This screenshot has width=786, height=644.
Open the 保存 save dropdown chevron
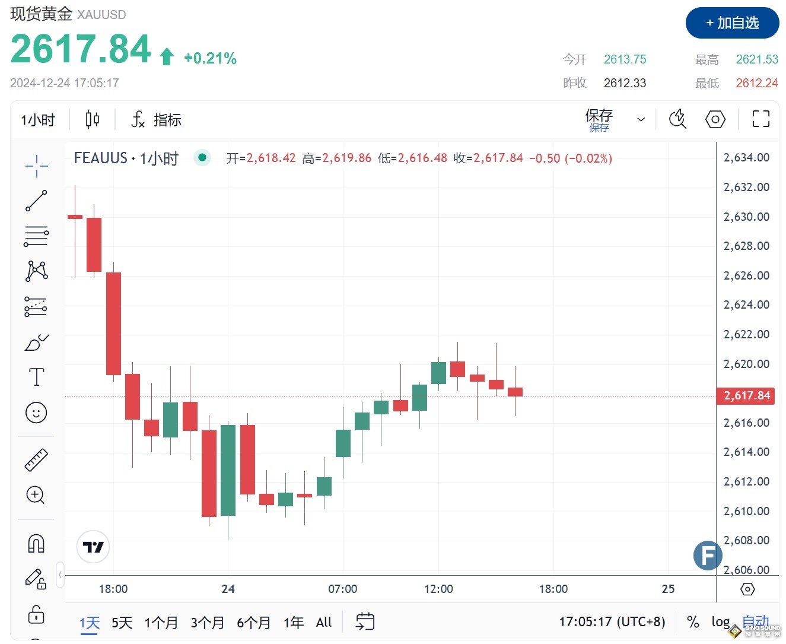(x=640, y=119)
